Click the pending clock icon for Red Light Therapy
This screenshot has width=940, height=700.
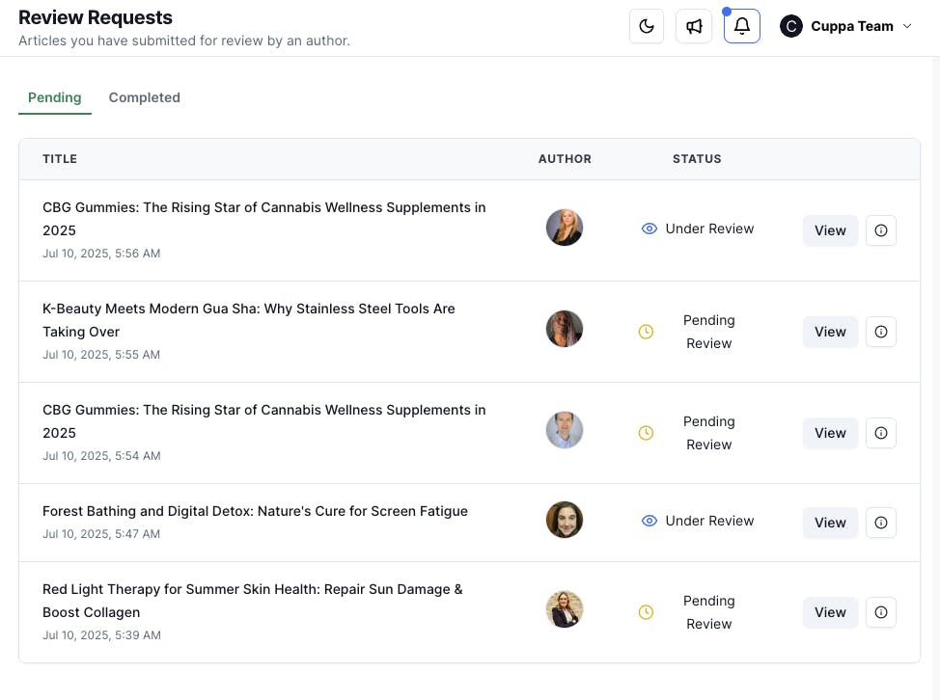(647, 612)
